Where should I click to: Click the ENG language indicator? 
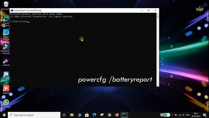coord(188,115)
